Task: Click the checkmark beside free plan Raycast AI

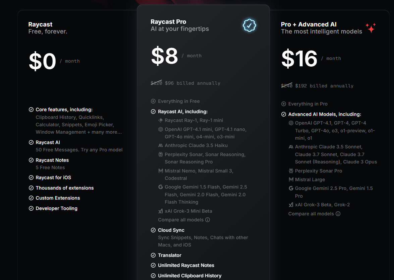Action: (x=31, y=142)
